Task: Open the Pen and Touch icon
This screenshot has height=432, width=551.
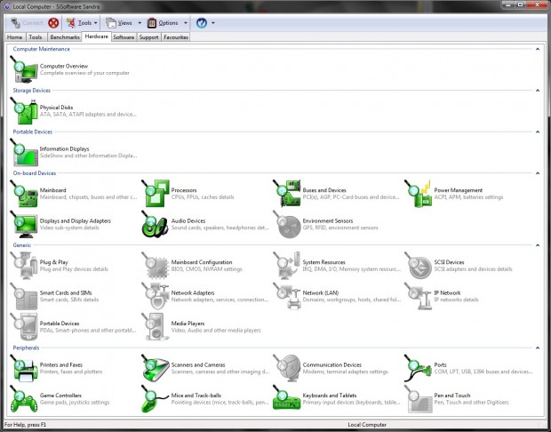Action: (419, 399)
